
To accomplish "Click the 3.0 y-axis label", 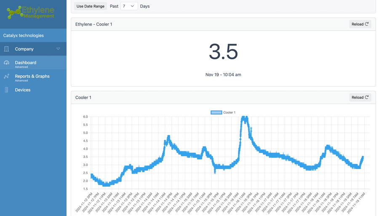I will [x=85, y=165].
